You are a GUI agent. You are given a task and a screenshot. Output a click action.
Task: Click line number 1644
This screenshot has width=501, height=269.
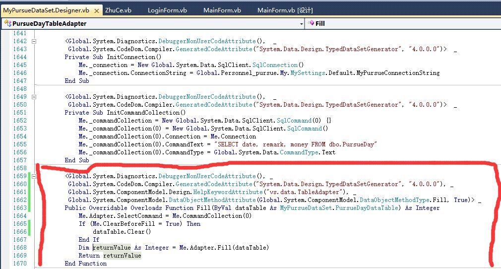tap(20, 57)
